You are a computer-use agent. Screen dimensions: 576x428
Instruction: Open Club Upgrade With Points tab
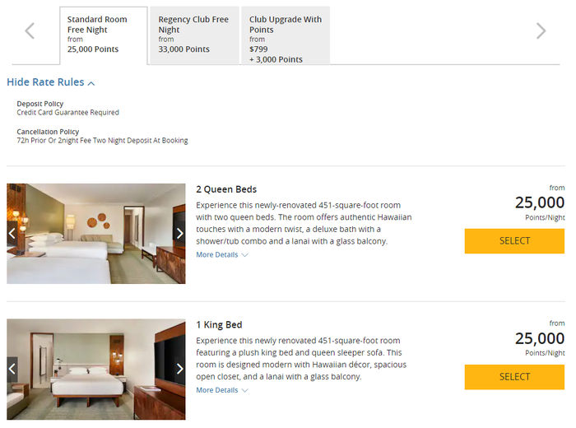pos(286,35)
